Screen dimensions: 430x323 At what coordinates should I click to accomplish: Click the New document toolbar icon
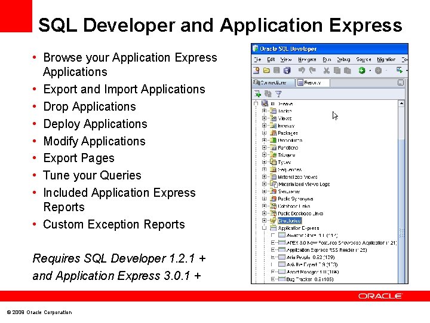pos(256,71)
